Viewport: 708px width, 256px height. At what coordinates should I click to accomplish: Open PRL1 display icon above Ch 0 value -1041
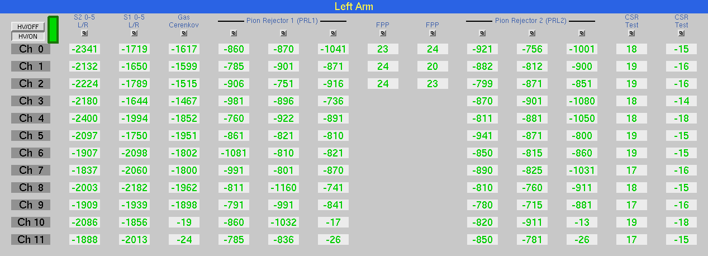(333, 33)
